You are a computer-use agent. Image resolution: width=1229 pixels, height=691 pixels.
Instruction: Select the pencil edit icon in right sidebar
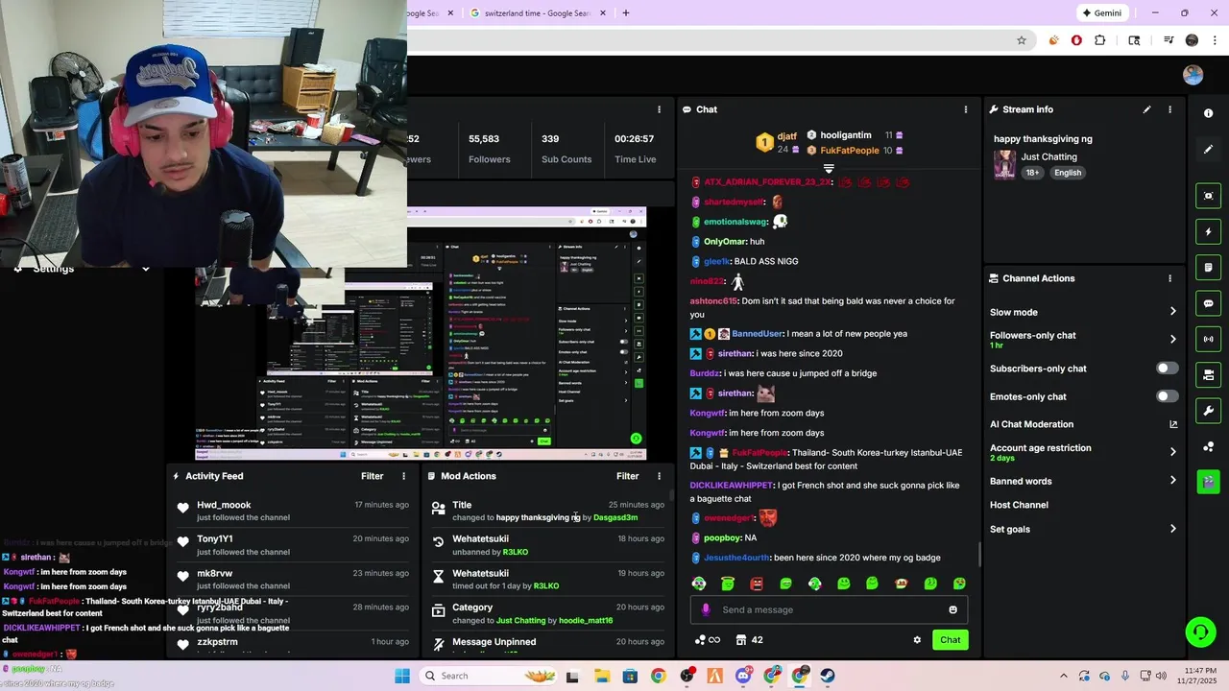[x=1208, y=149]
